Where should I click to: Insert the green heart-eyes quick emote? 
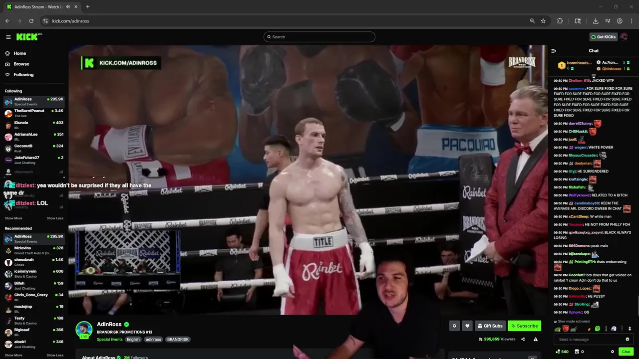click(598, 329)
